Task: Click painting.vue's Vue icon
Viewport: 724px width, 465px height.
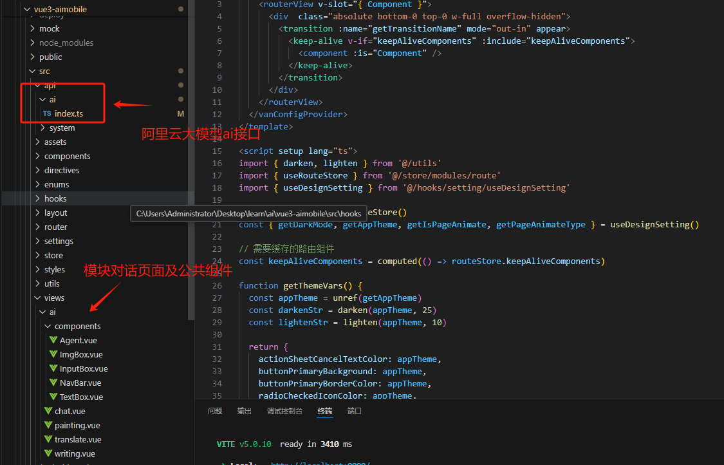Action: click(x=48, y=425)
